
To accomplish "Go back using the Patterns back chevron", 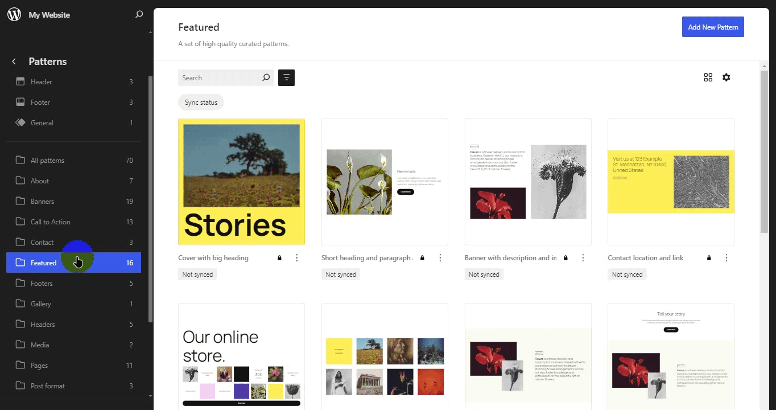I will pyautogui.click(x=14, y=61).
